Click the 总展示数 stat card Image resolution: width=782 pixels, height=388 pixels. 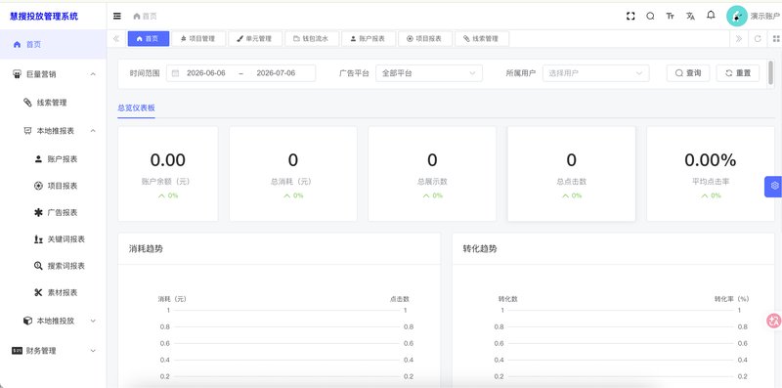click(x=432, y=174)
